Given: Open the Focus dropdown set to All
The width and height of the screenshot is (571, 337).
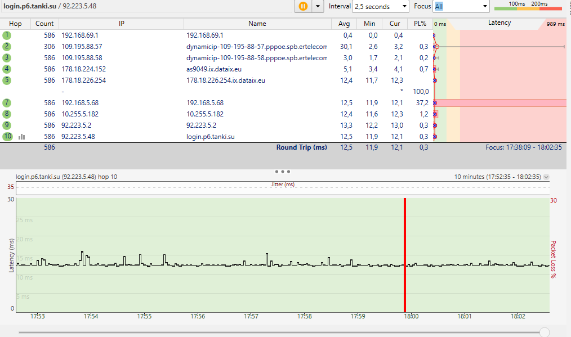Looking at the screenshot, I should (461, 6).
